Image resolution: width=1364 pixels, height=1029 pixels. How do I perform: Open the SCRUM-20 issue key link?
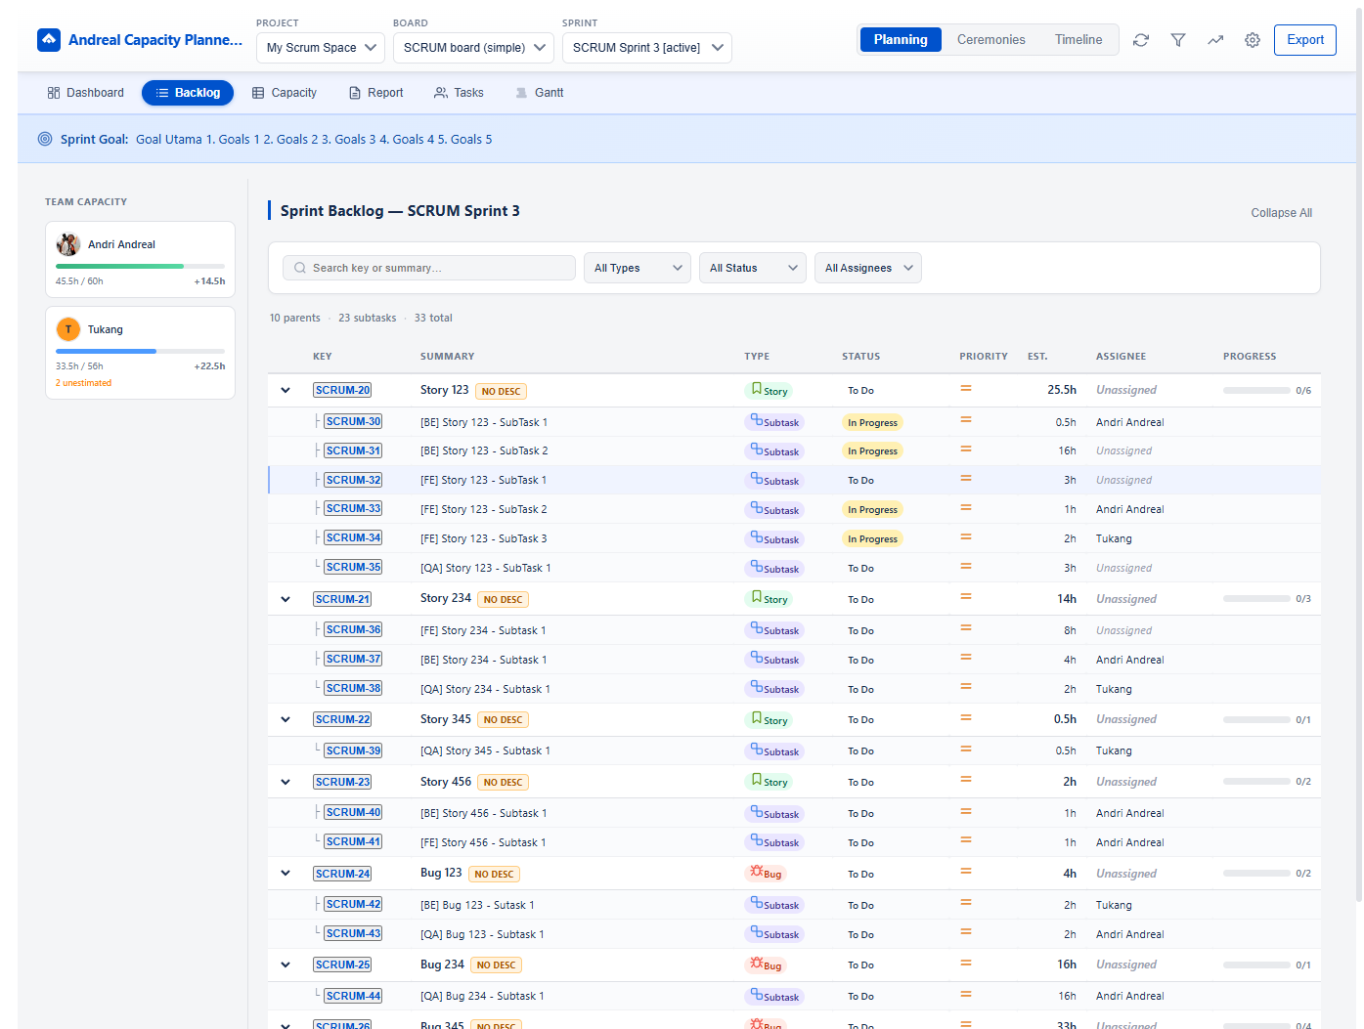(x=341, y=389)
